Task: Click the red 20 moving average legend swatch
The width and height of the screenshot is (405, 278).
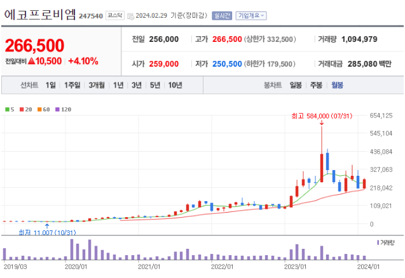Action: [x=22, y=109]
